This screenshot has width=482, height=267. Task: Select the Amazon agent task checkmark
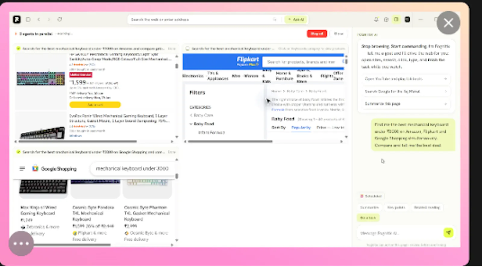[18, 48]
